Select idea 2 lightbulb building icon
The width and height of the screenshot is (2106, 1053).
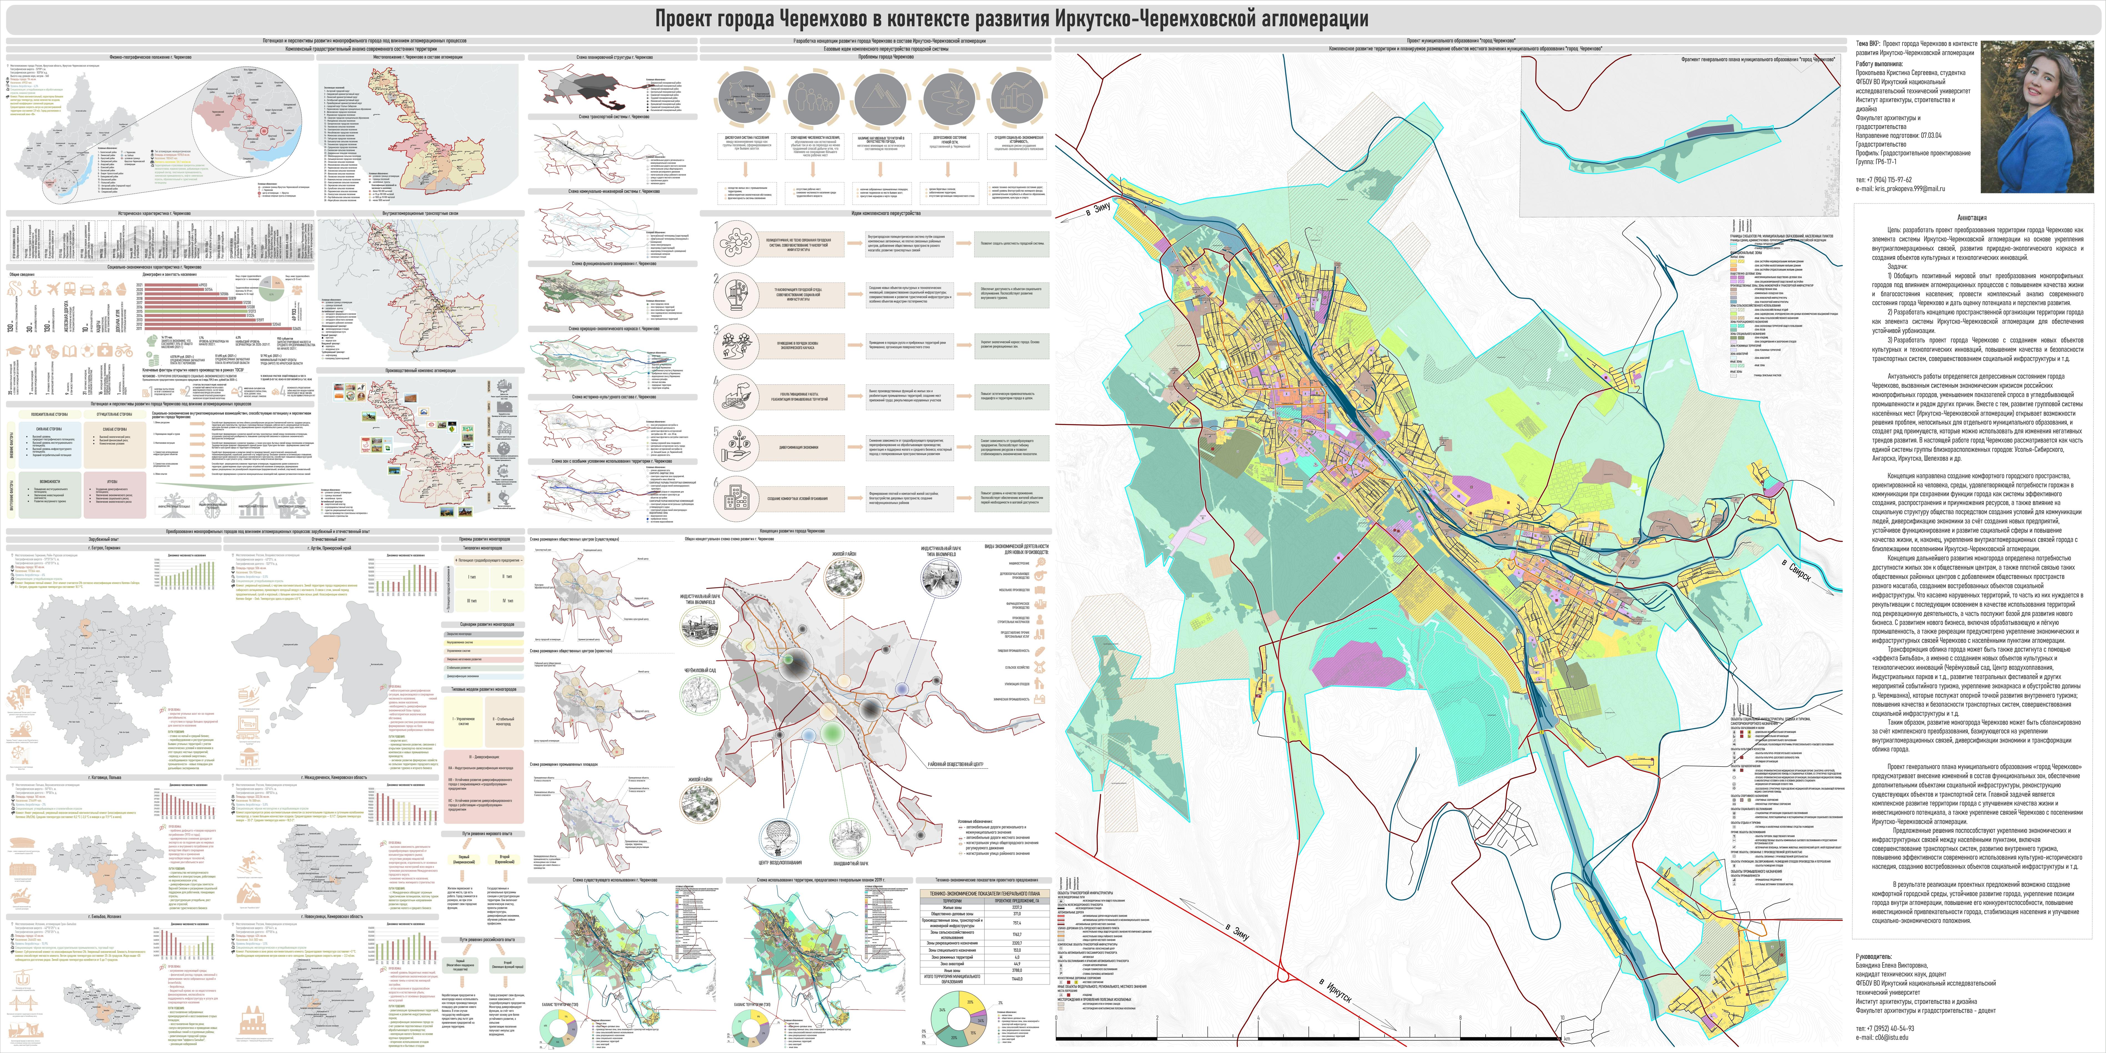pos(737,295)
